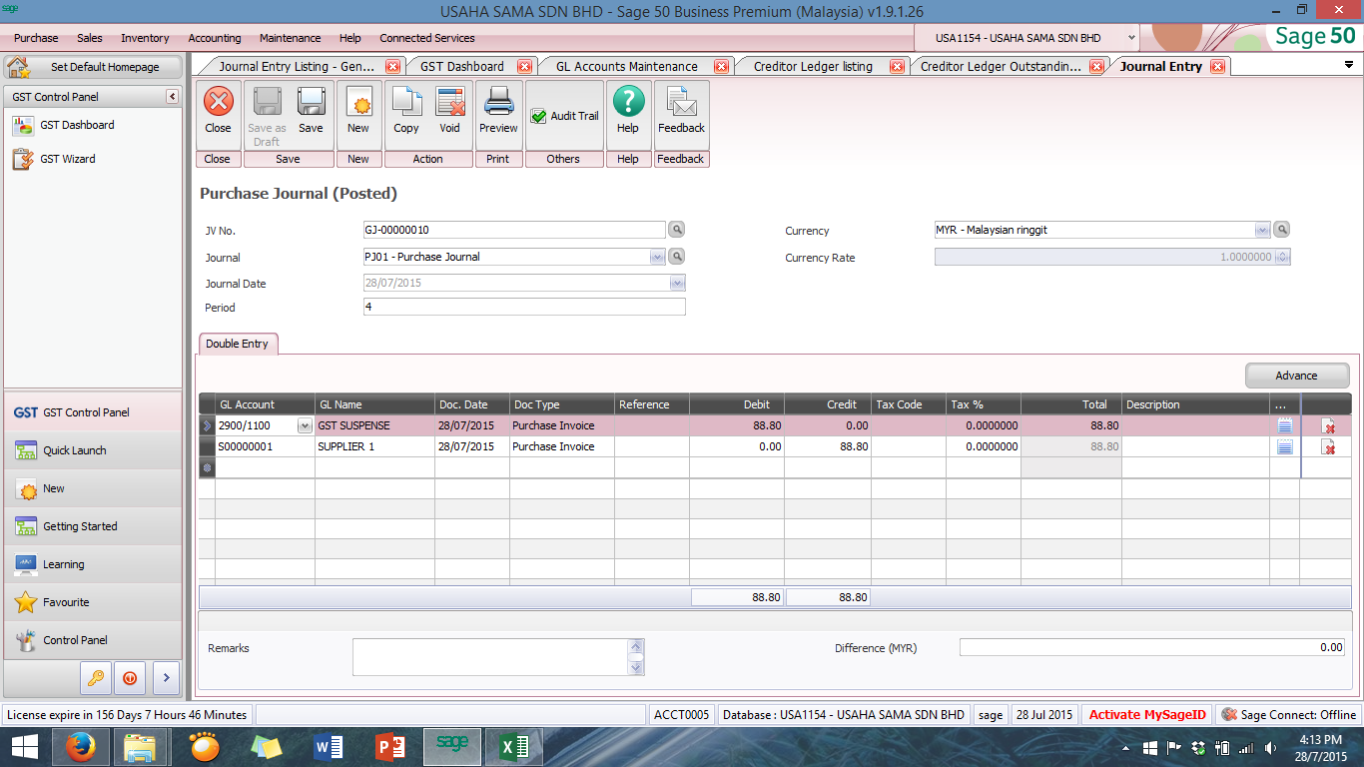Open GL Account dropdown for 2900/1100

[x=305, y=426]
